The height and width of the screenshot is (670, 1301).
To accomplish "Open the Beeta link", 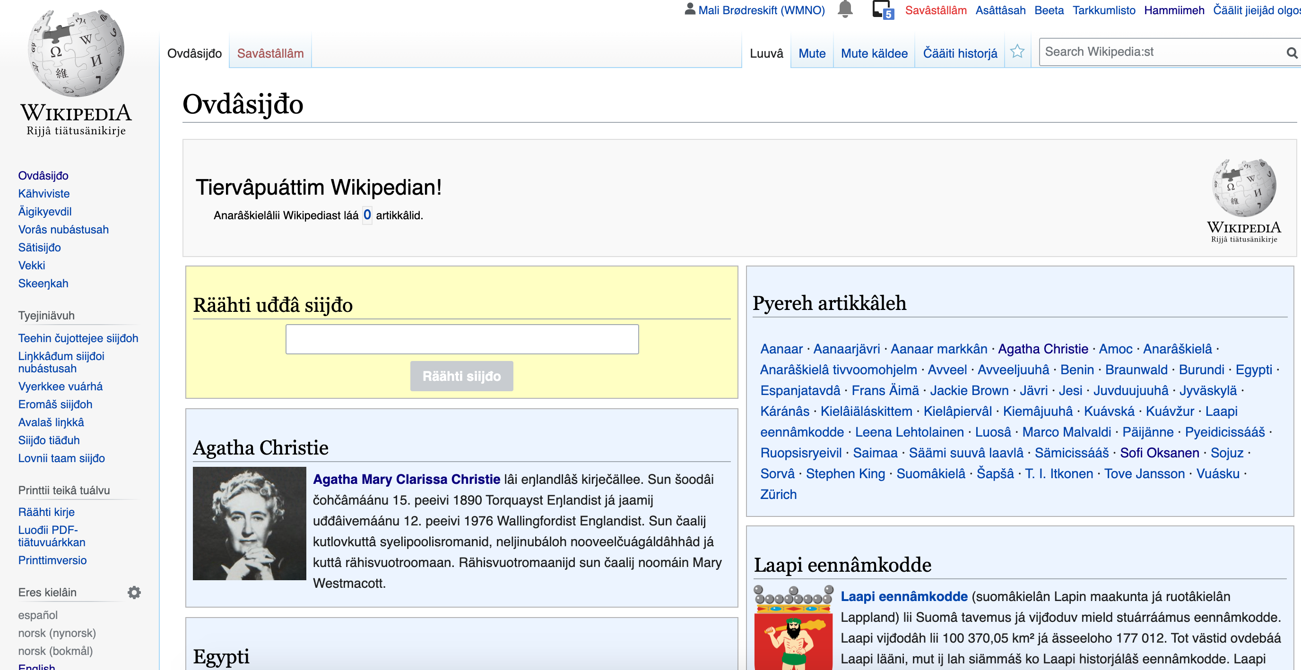I will pos(1049,10).
